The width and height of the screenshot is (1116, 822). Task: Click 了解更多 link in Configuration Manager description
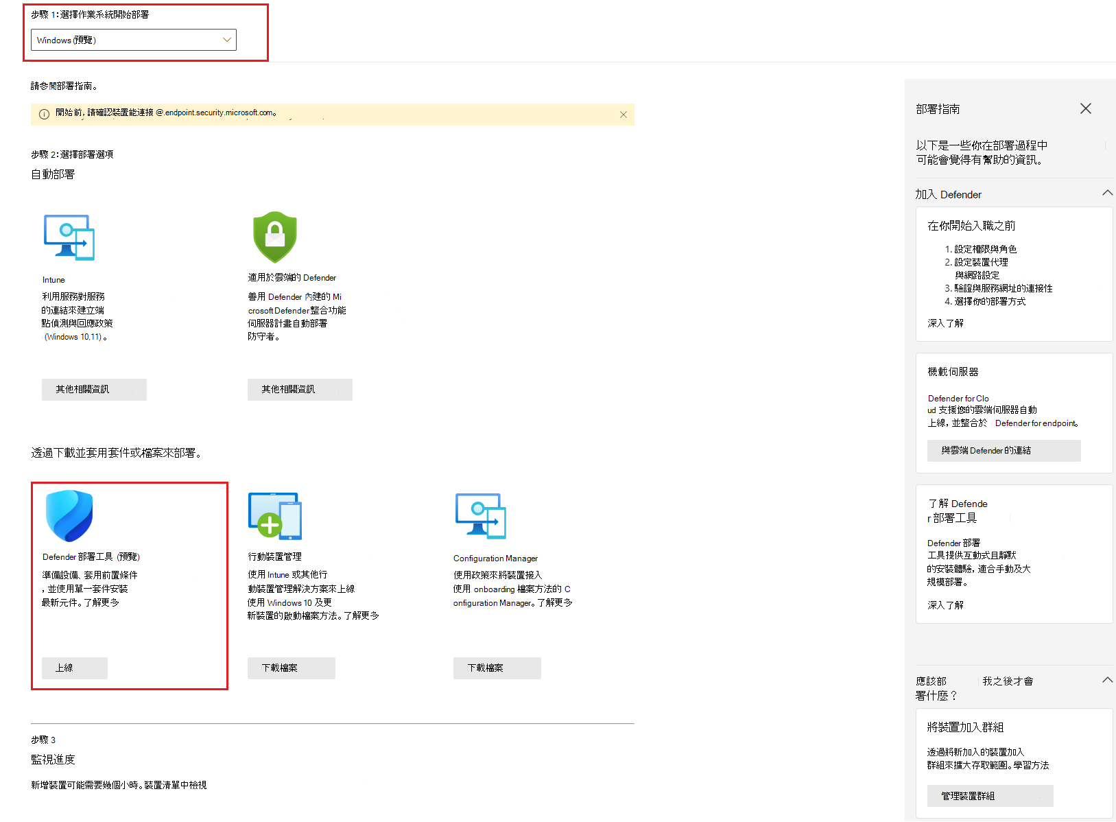(x=555, y=602)
